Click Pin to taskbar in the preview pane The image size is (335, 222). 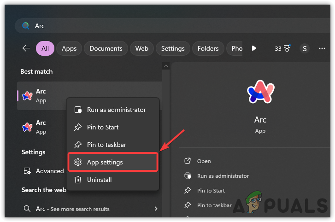pos(214,205)
